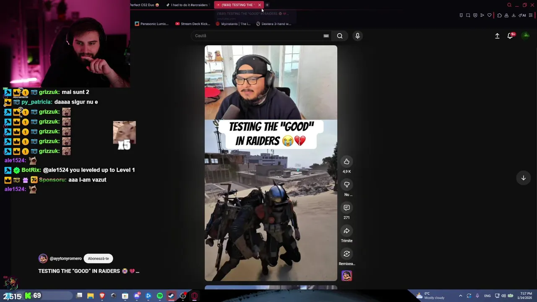
Task: Subscribe with the Abonează-te button
Action: 98,258
